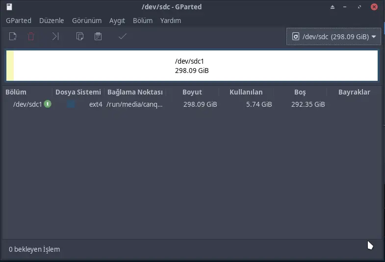The width and height of the screenshot is (385, 262).
Task: Click the 298.09 GiB size cell in table
Action: [x=200, y=104]
